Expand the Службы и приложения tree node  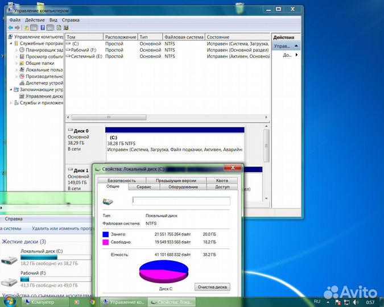point(11,103)
